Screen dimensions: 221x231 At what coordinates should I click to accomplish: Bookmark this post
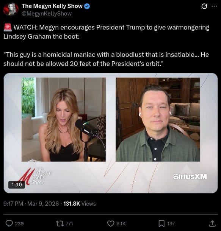point(161,223)
